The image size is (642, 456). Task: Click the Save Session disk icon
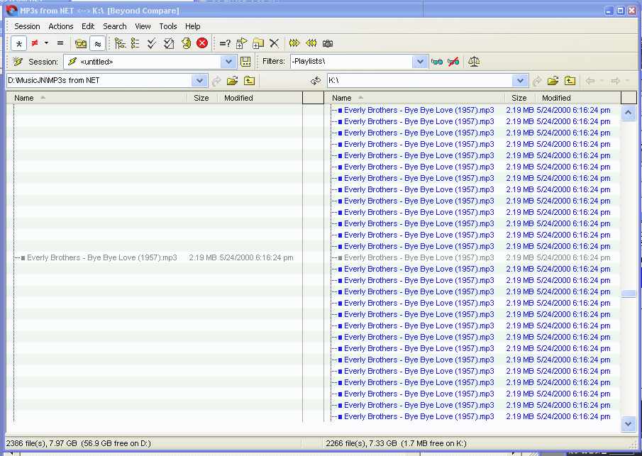point(245,62)
